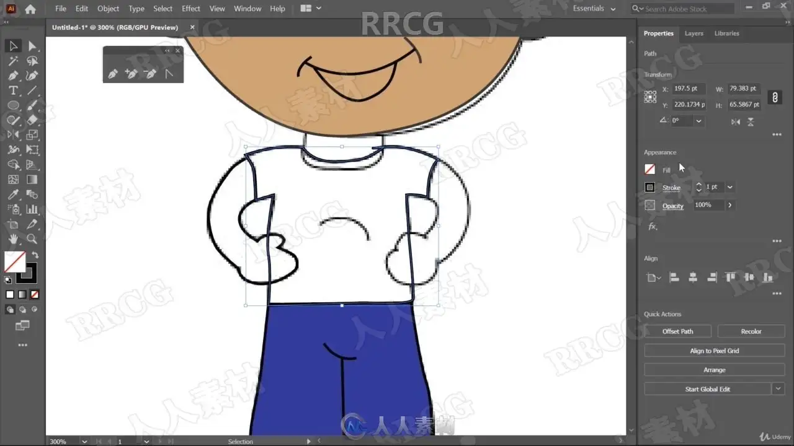The width and height of the screenshot is (794, 446).
Task: Open Start Global Edit options arrow
Action: pos(778,389)
